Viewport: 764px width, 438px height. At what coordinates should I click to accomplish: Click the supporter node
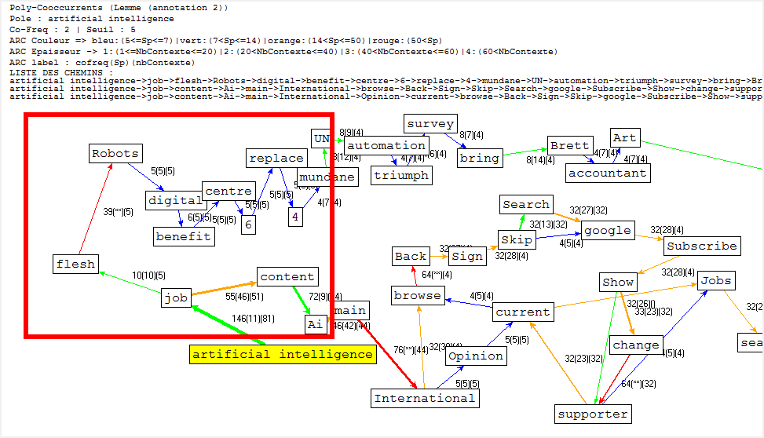coord(593,414)
